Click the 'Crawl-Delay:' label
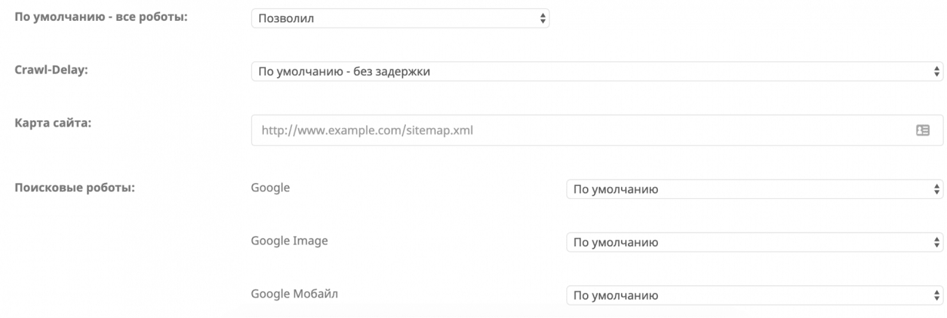The width and height of the screenshot is (947, 318). tap(51, 70)
